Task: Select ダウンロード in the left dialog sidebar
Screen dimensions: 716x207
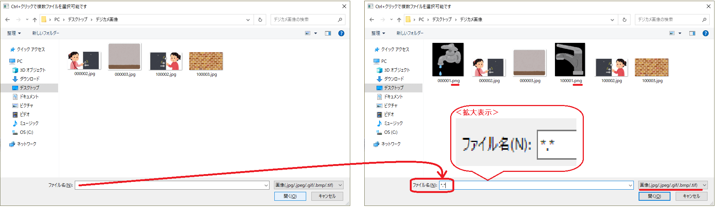Action: pyautogui.click(x=29, y=79)
